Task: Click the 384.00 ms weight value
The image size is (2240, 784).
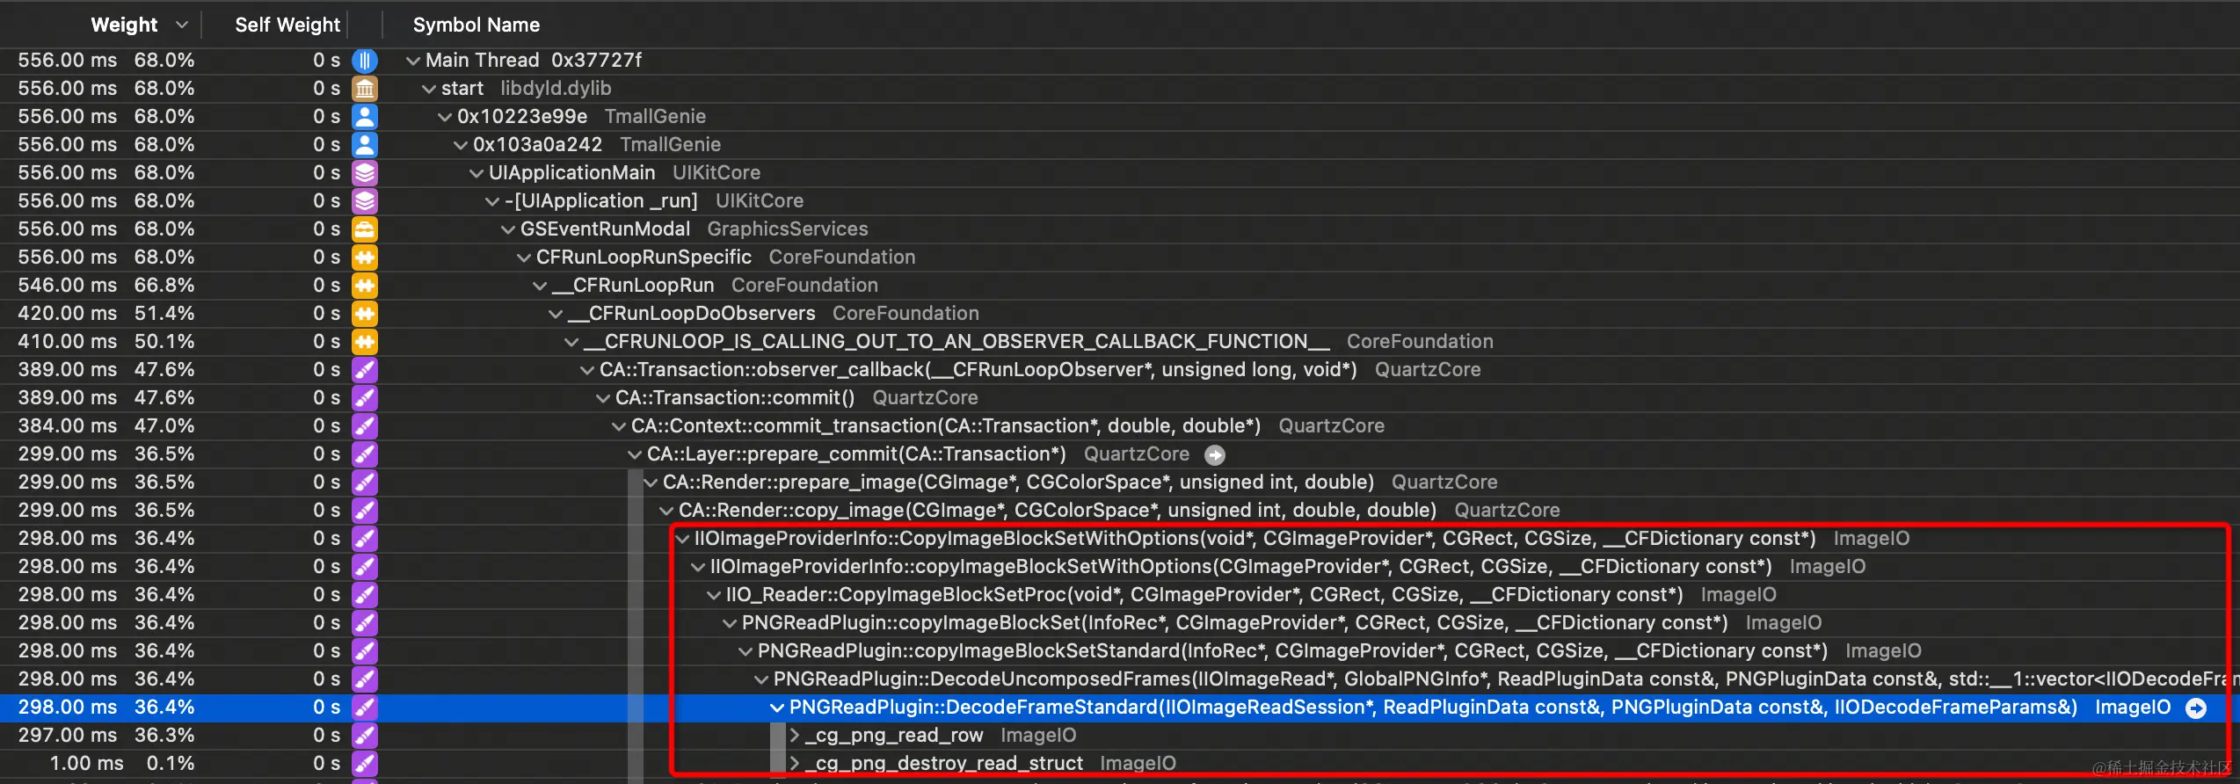Action: pyautogui.click(x=67, y=426)
